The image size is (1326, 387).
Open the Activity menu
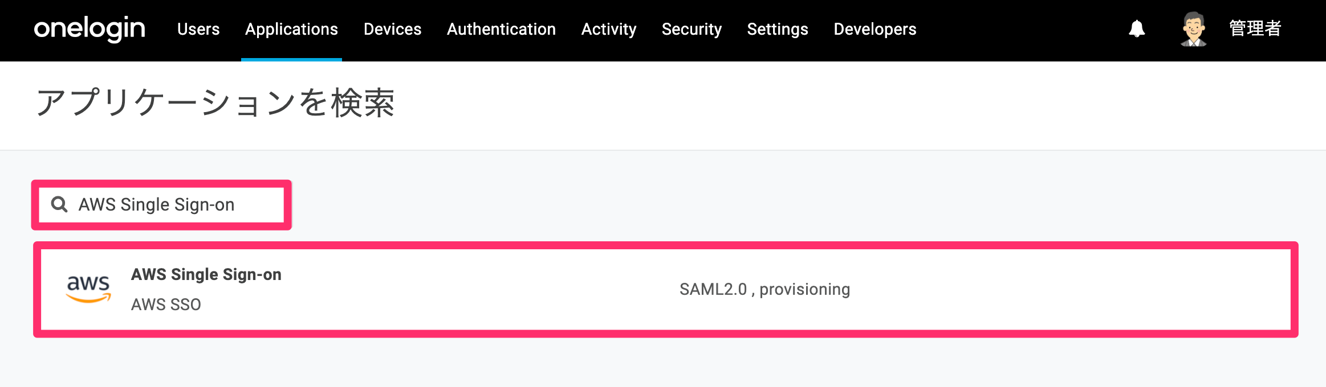coord(609,29)
